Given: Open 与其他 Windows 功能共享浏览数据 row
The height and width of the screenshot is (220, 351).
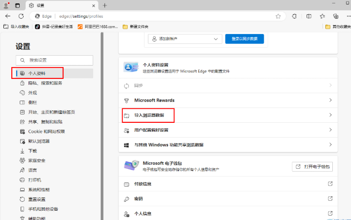Looking at the screenshot, I should (x=228, y=145).
